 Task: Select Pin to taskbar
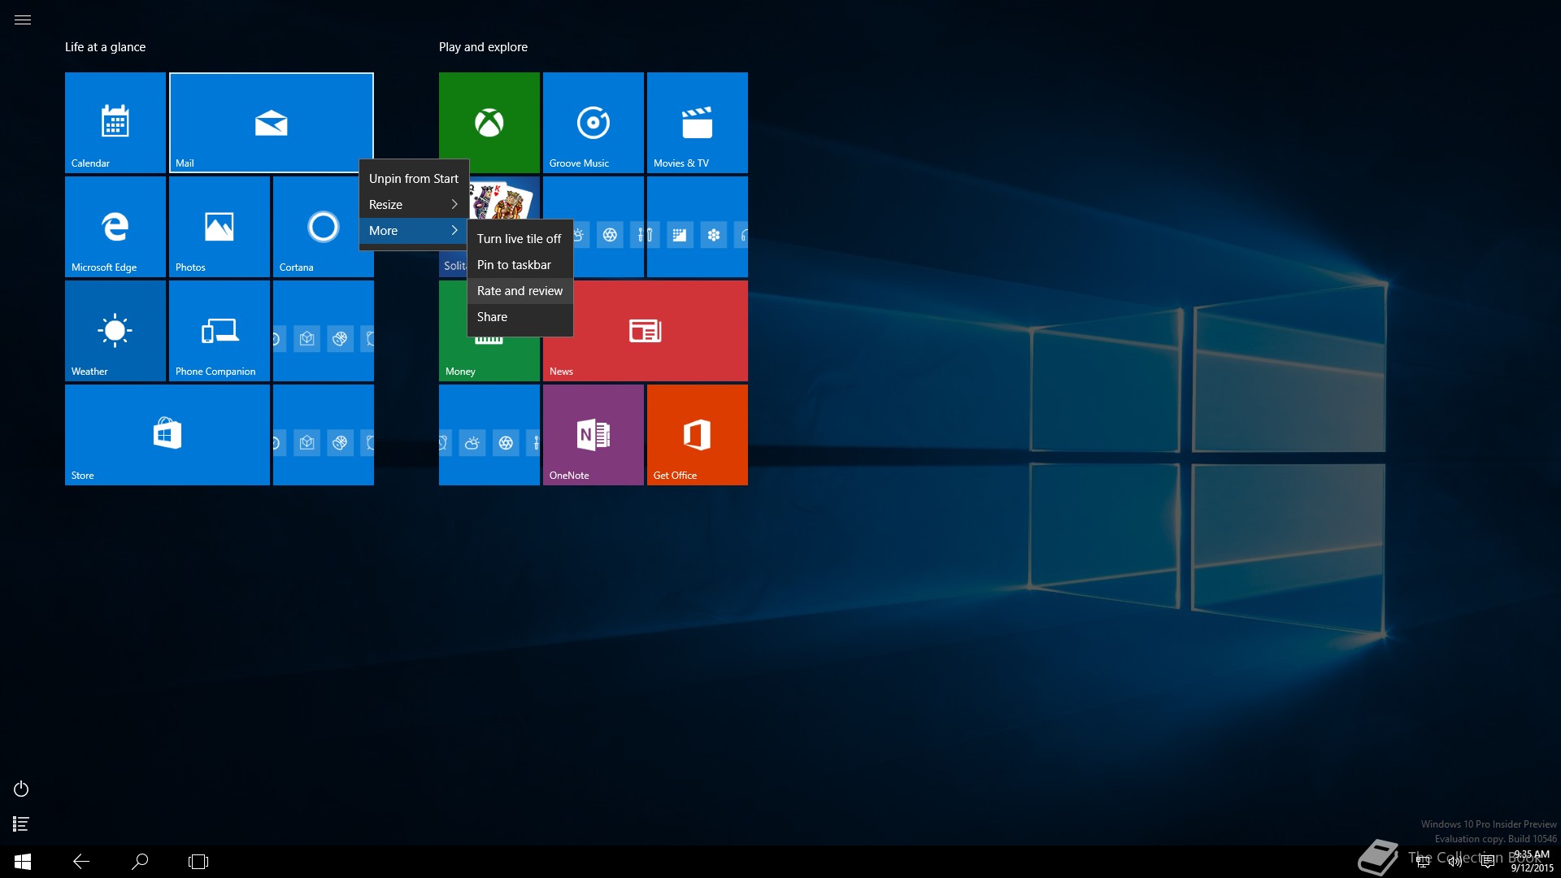pyautogui.click(x=520, y=265)
